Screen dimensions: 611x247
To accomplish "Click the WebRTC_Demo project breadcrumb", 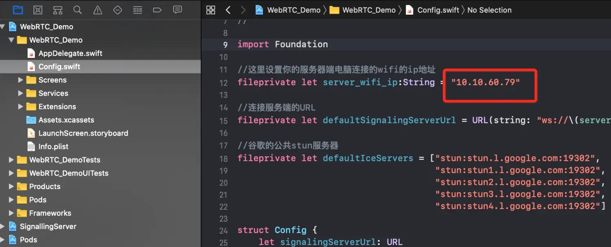I will pyautogui.click(x=288, y=10).
